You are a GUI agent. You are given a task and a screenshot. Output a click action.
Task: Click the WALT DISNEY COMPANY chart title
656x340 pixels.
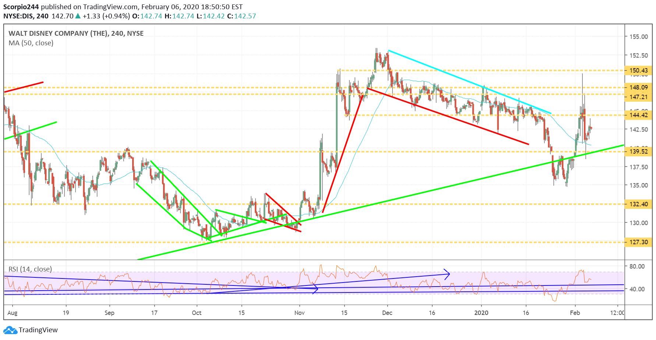point(76,33)
